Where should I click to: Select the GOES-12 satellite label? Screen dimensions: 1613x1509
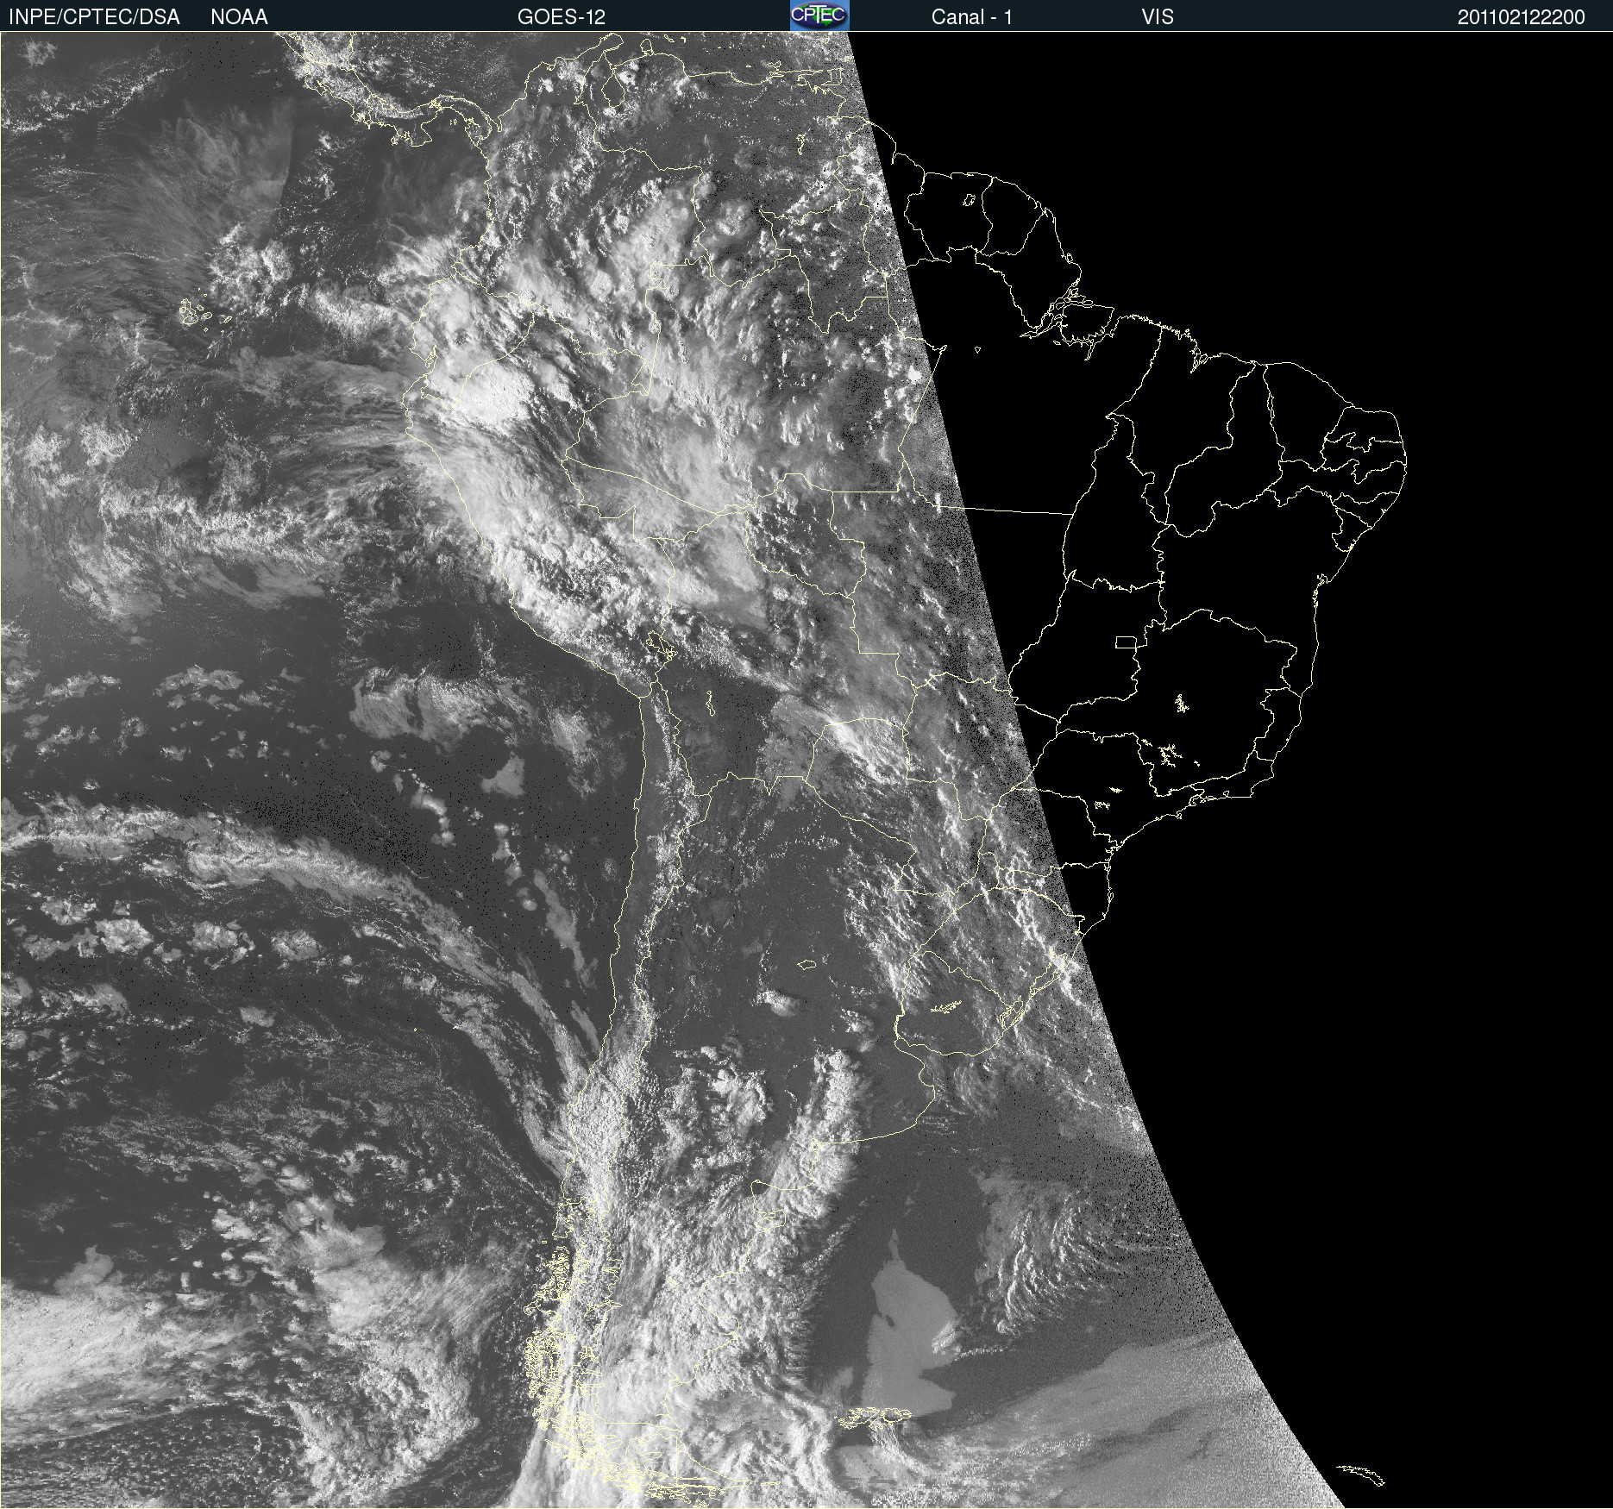562,17
